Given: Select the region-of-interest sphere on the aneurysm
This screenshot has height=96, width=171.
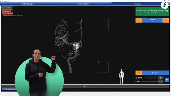Looking at the screenshot, I should (76, 45).
